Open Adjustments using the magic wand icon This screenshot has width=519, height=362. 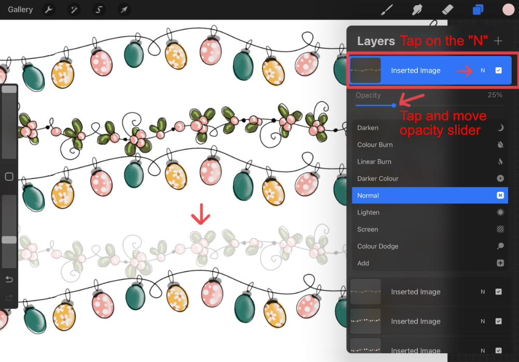(x=74, y=9)
